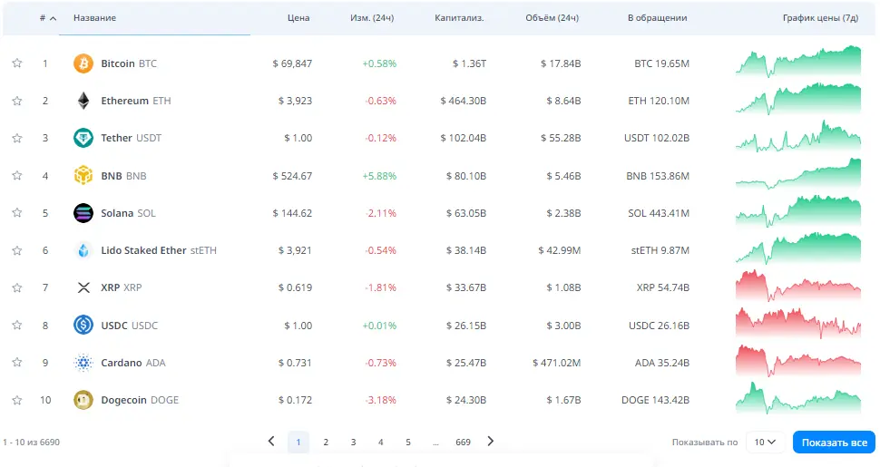Image resolution: width=880 pixels, height=467 pixels.
Task: Click the USDC logo icon
Action: click(83, 325)
